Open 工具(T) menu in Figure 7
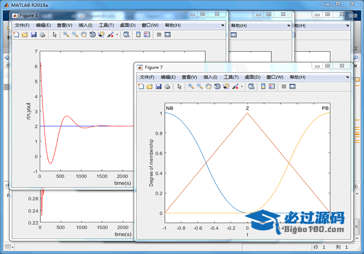This screenshot has width=364, height=254. [x=231, y=77]
